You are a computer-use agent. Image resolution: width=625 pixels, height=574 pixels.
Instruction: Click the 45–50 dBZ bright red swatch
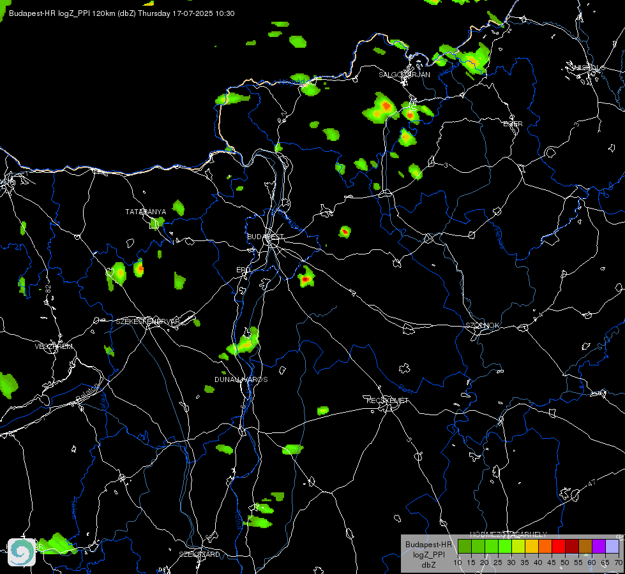(x=559, y=547)
